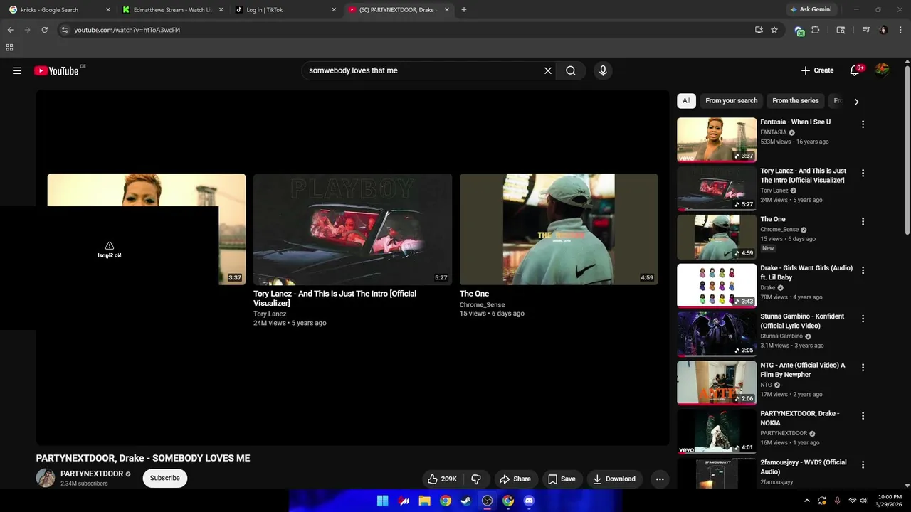Open options for Stunna Gambino - Konfident
Viewport: 911px width, 512px height.
(863, 319)
